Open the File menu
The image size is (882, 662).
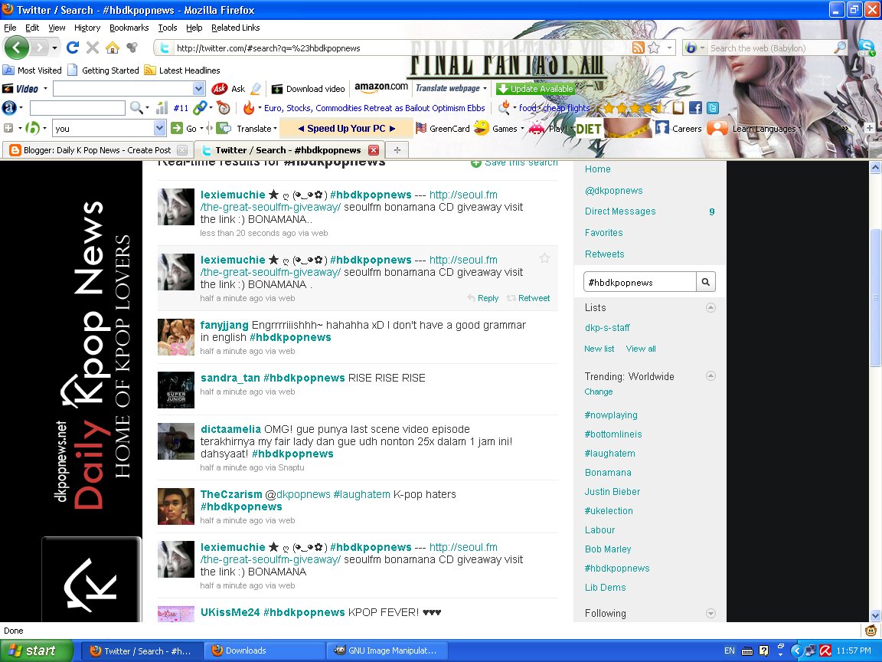[x=10, y=28]
